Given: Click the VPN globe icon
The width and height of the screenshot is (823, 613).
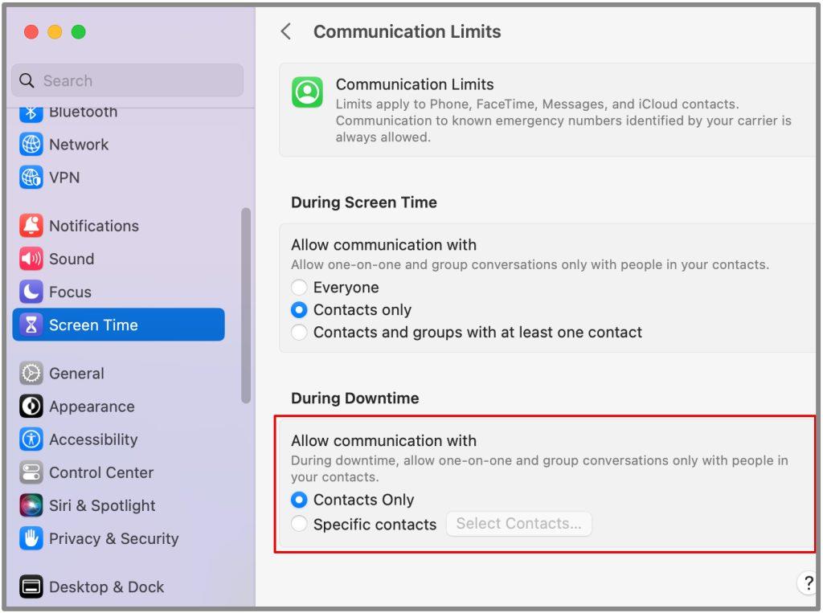Looking at the screenshot, I should (31, 178).
